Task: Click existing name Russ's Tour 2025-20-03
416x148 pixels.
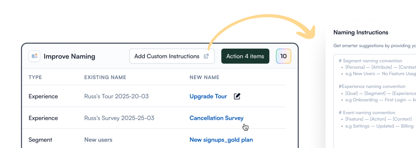Action: pyautogui.click(x=116, y=96)
